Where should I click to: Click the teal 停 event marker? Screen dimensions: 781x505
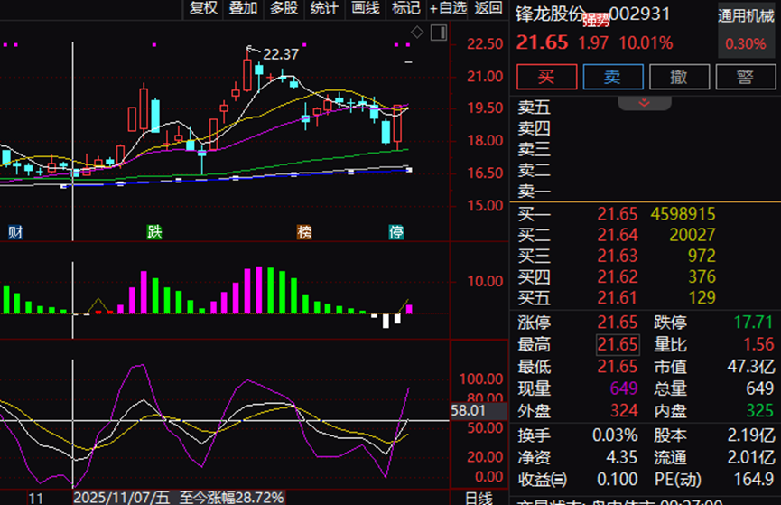[396, 232]
